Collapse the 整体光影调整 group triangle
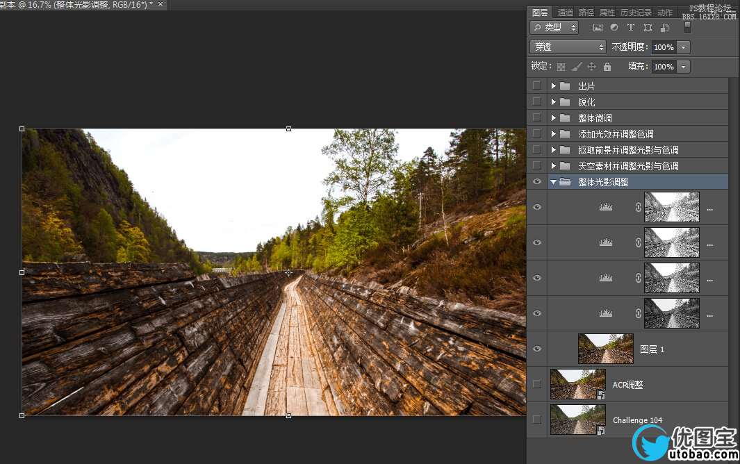Viewport: 740px width, 464px height. click(x=553, y=182)
